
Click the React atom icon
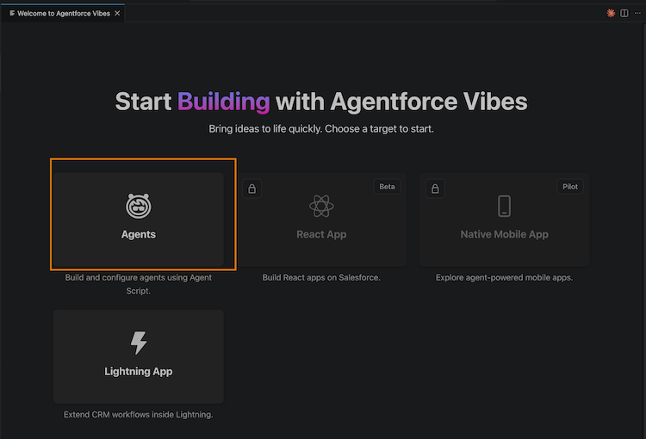click(321, 206)
